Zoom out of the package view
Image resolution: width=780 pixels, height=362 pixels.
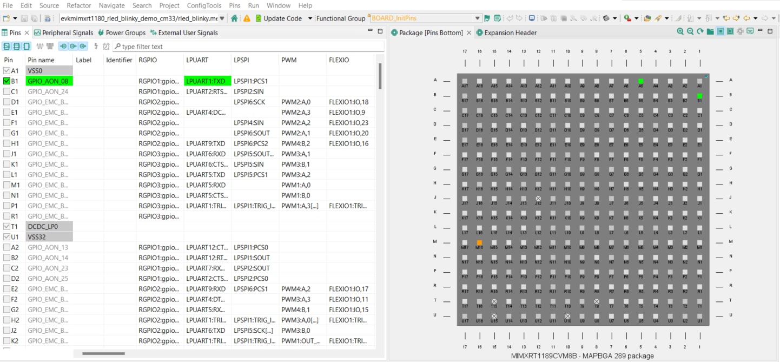pos(690,32)
